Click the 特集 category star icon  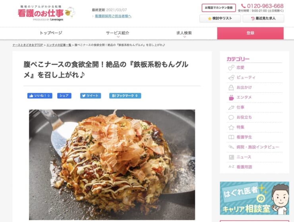click(231, 127)
